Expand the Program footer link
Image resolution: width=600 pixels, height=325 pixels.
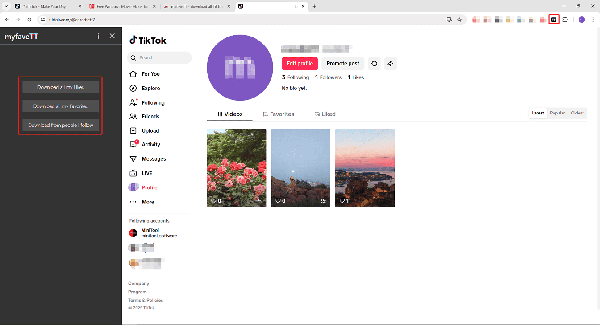coord(137,292)
